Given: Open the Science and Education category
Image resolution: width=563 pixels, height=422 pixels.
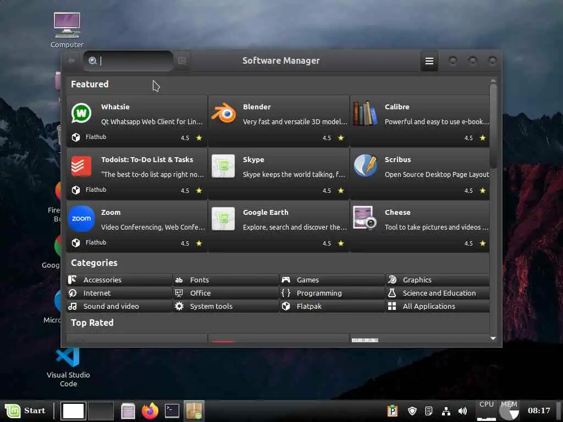Looking at the screenshot, I should (x=438, y=293).
